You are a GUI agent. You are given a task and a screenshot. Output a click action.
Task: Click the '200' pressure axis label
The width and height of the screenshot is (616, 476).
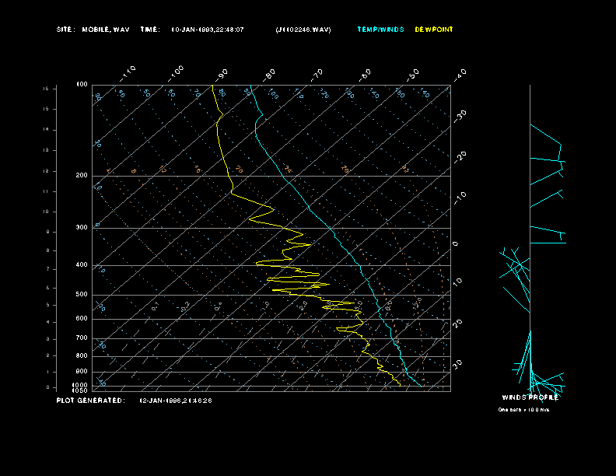(x=82, y=175)
